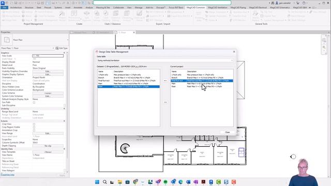Viewport: 331px width, 186px height.
Task: Click the help question mark icon in title bar
Action: [304, 3]
